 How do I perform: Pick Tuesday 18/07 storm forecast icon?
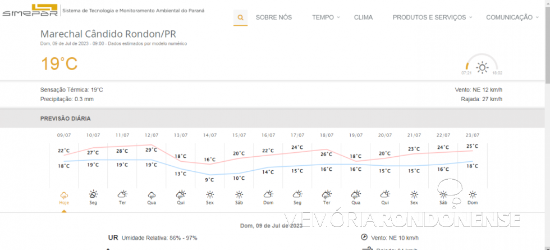(x=327, y=195)
